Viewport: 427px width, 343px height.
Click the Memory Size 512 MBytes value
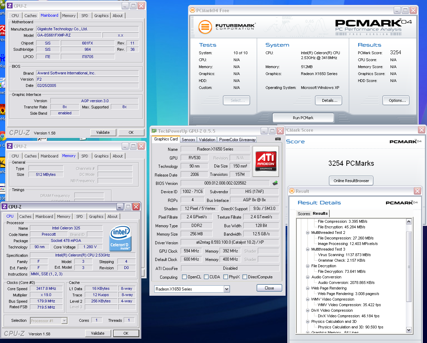pos(46,174)
